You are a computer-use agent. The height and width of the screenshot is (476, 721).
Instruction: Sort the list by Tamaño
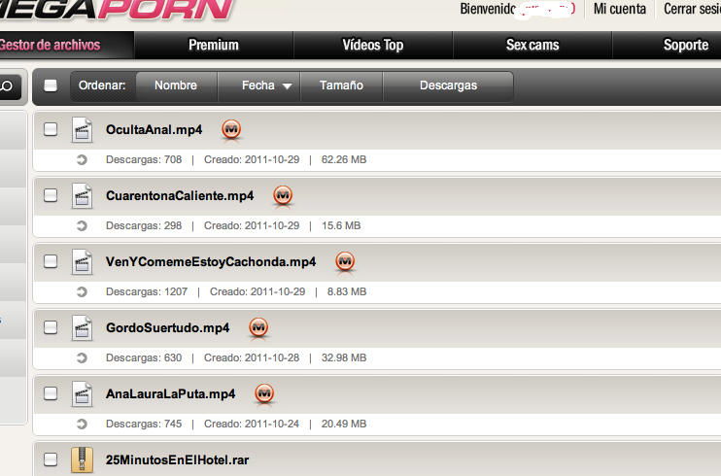(341, 85)
